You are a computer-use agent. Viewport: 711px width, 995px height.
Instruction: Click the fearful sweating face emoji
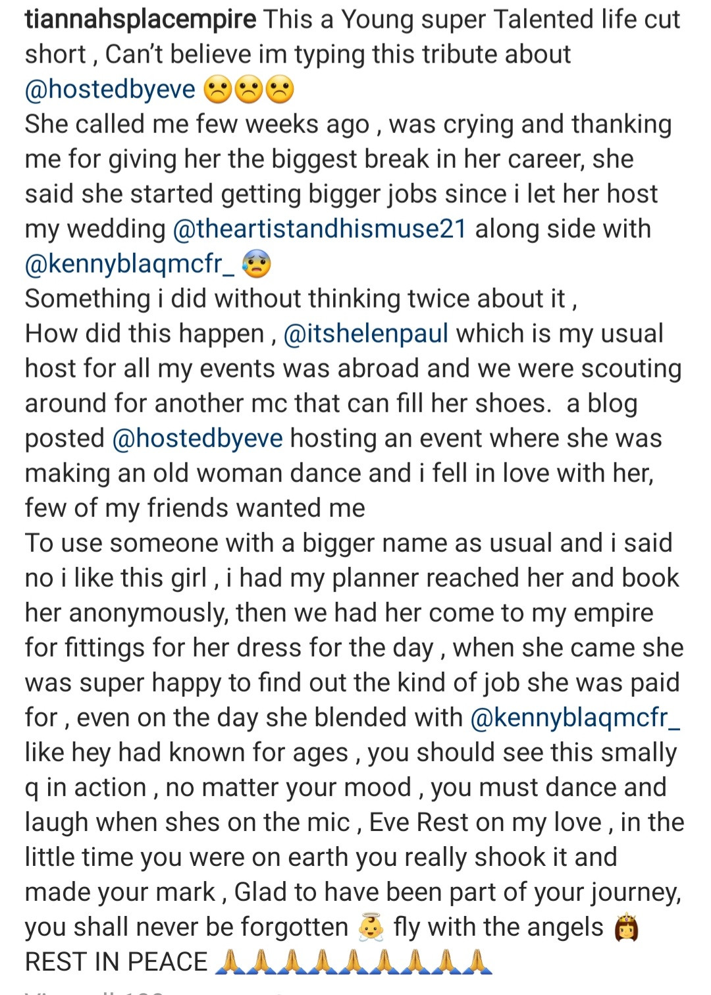tap(256, 265)
